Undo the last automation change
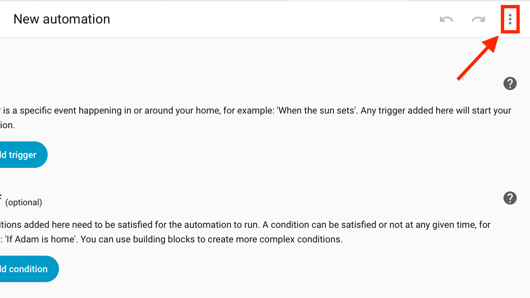Viewport: 530px width, 298px height. pyautogui.click(x=446, y=19)
